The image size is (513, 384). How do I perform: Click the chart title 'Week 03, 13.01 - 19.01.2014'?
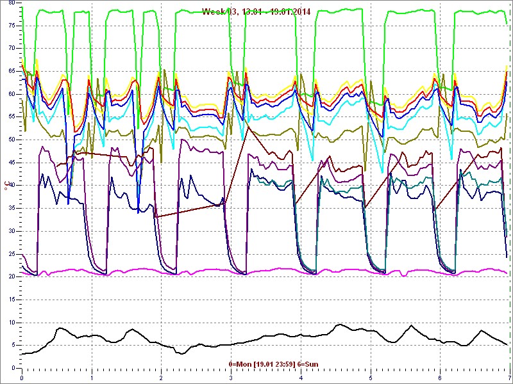(256, 12)
